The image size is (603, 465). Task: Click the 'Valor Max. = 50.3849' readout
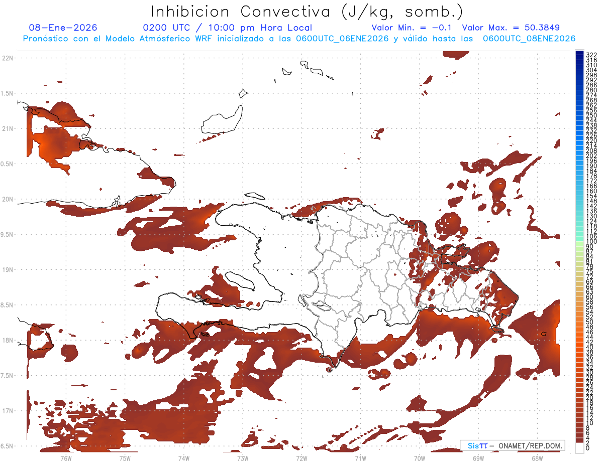coord(511,28)
